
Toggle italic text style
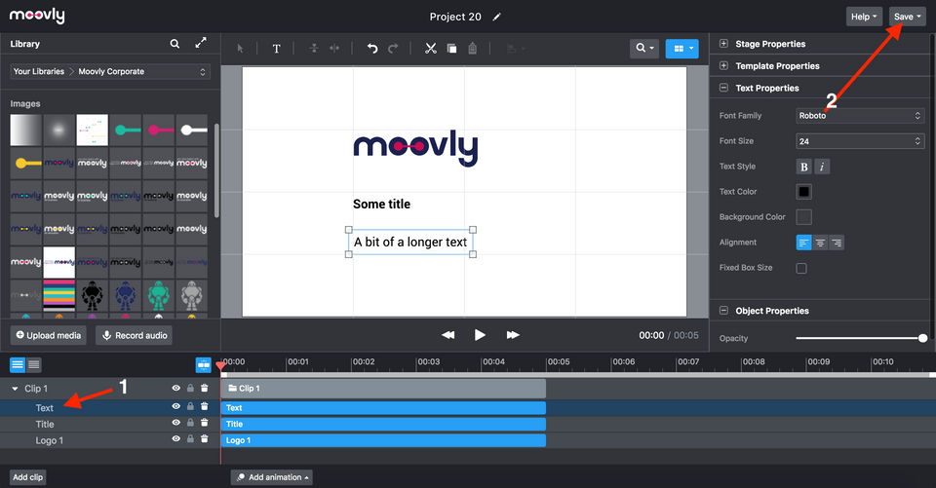pyautogui.click(x=822, y=167)
